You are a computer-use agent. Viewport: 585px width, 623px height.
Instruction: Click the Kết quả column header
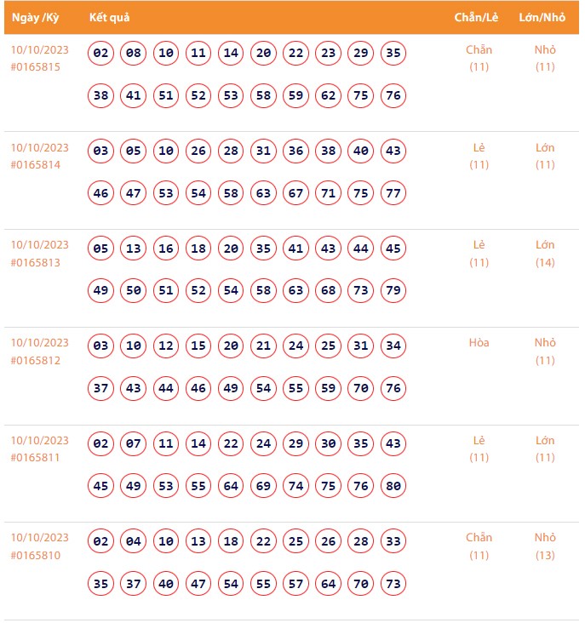coord(109,18)
